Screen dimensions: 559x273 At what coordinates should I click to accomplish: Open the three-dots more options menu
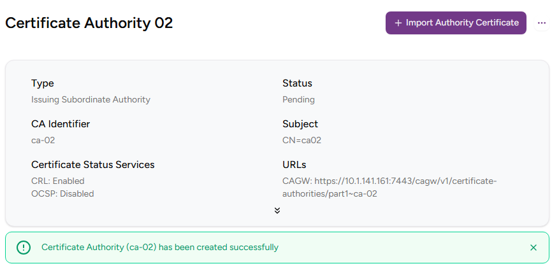click(542, 23)
